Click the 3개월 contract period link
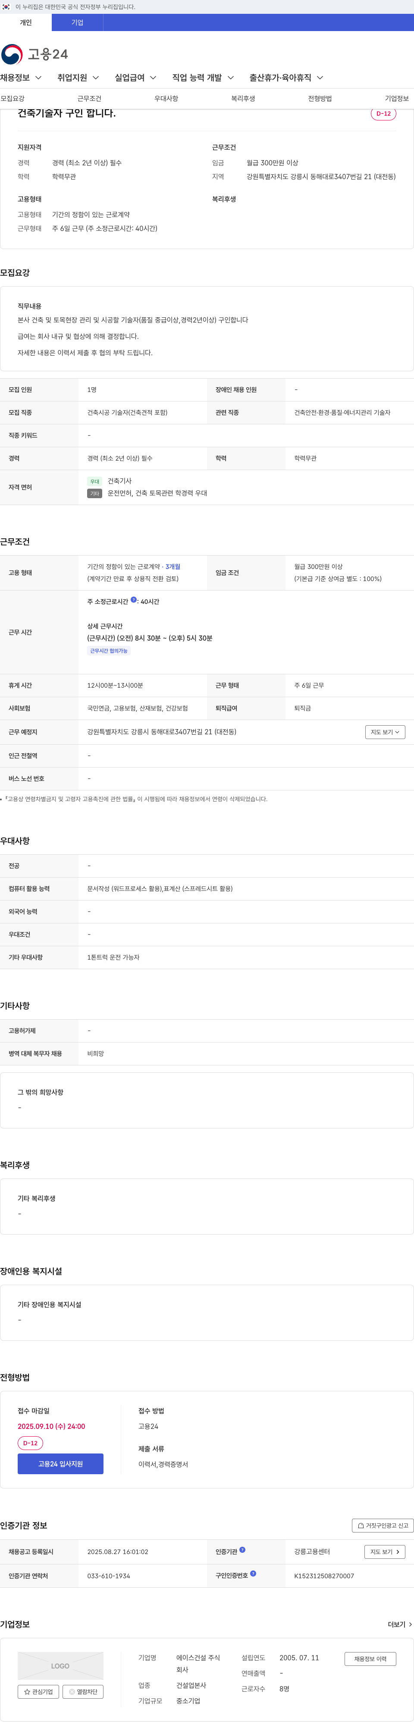Screen dimensions: 414x1722 (x=173, y=566)
